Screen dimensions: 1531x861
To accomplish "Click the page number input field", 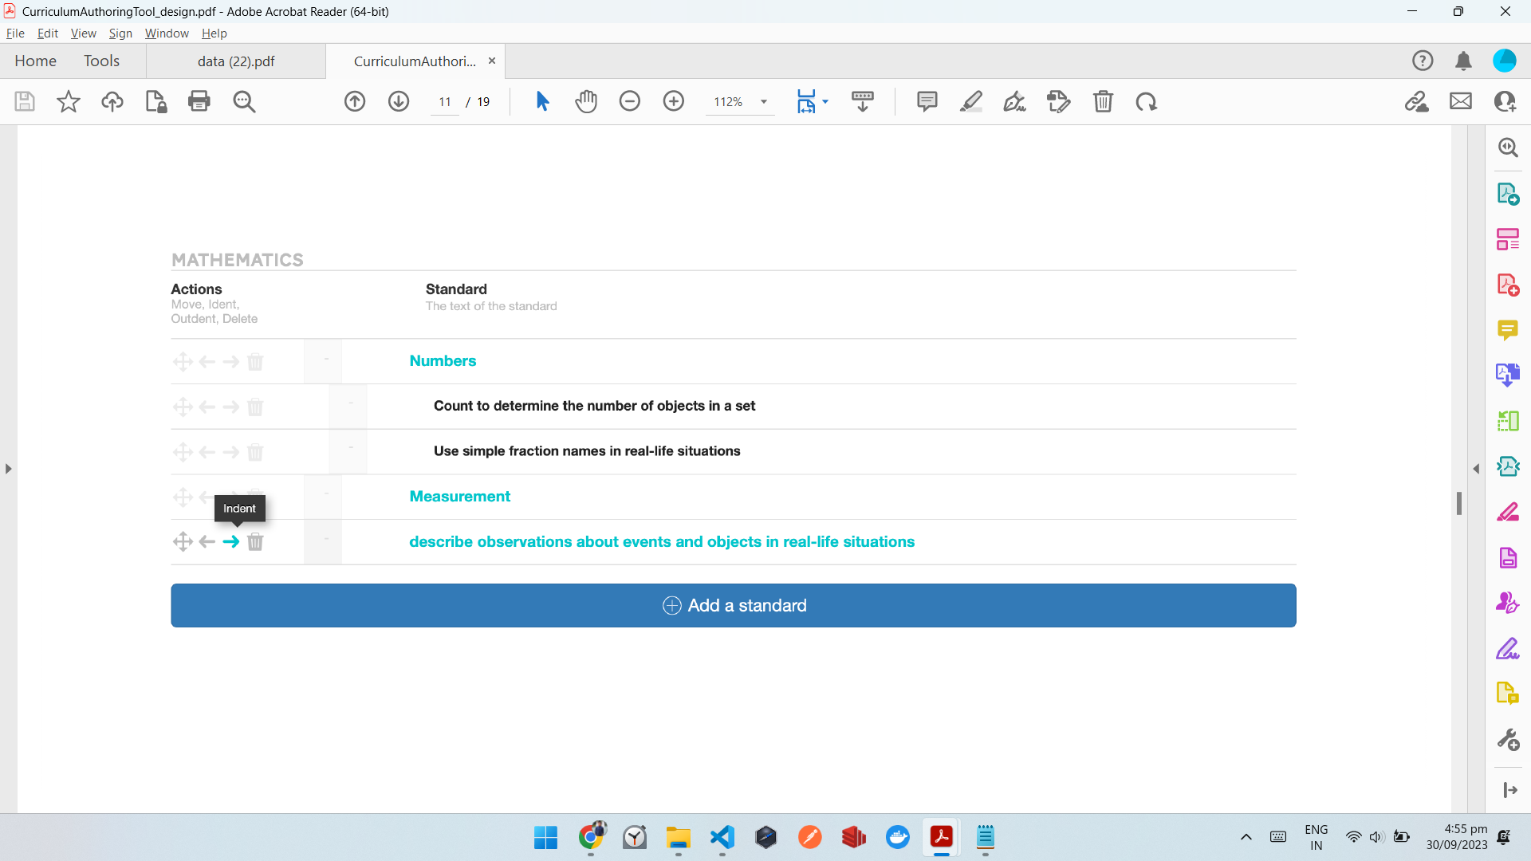I will point(444,102).
